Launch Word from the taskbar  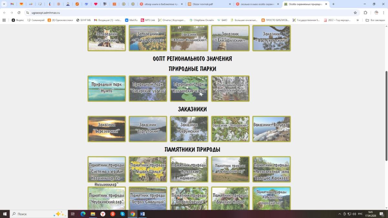point(143,214)
